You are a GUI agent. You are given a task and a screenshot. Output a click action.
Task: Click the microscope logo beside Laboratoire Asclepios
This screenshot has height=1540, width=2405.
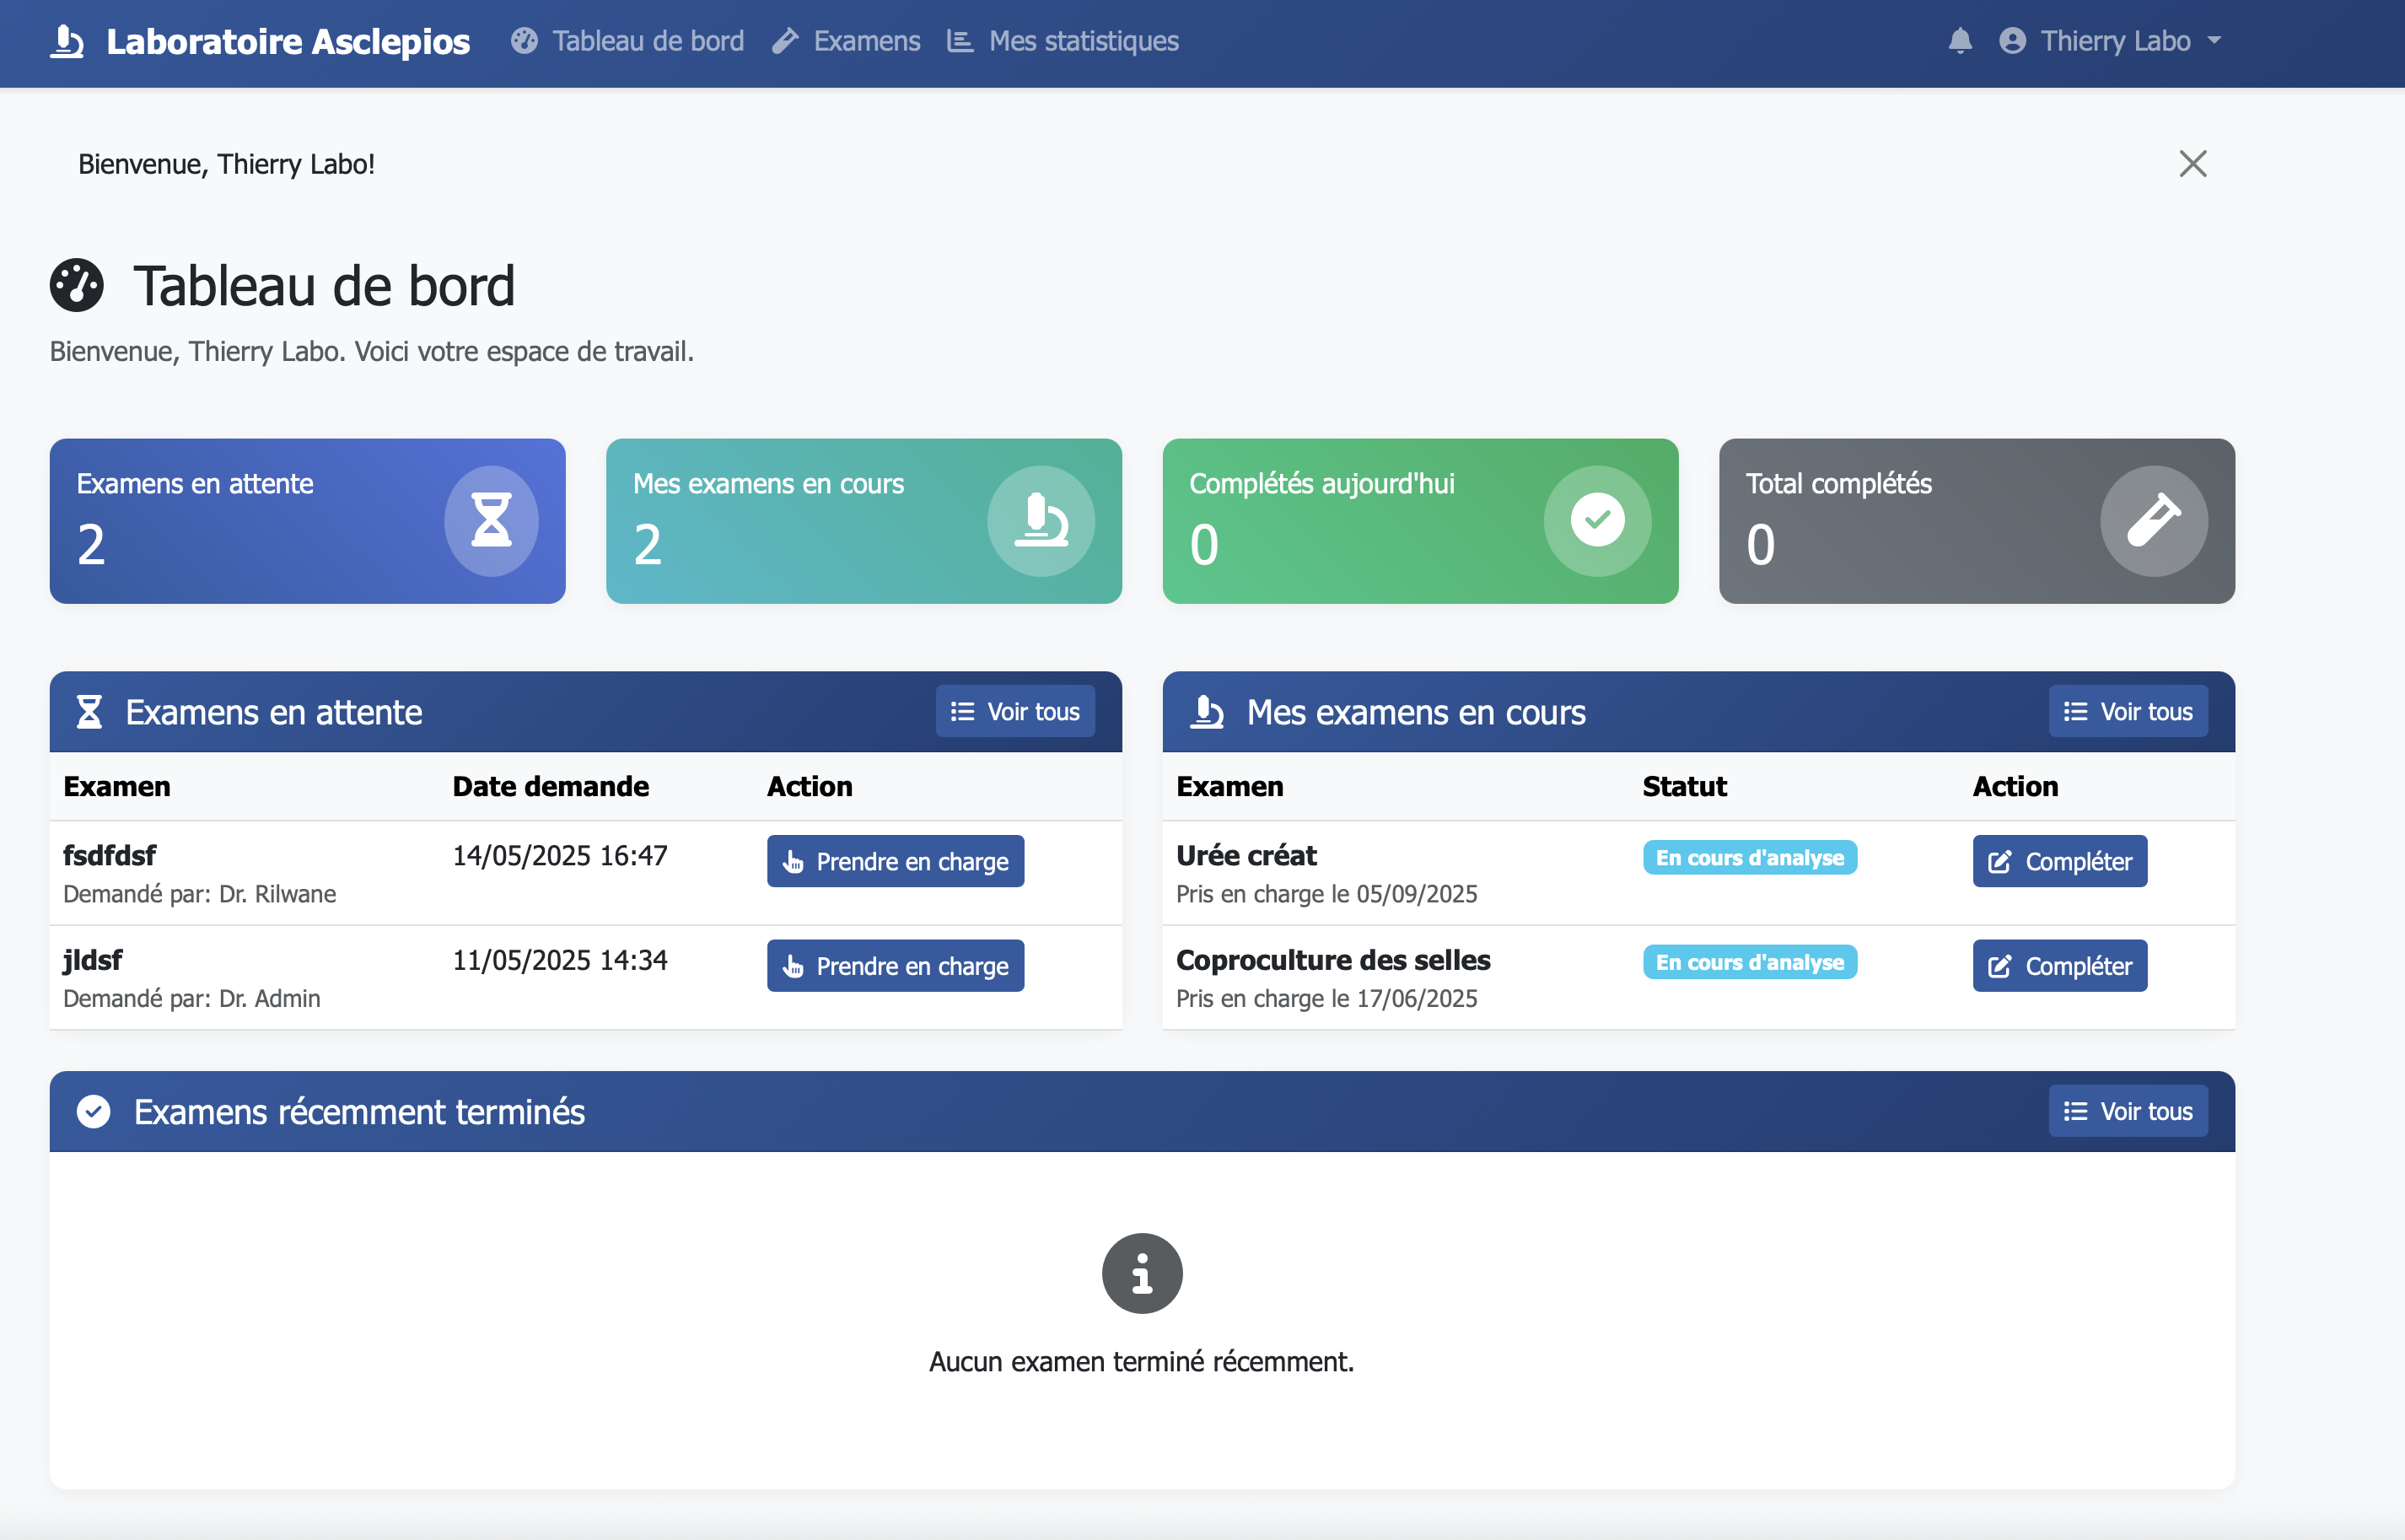point(67,41)
